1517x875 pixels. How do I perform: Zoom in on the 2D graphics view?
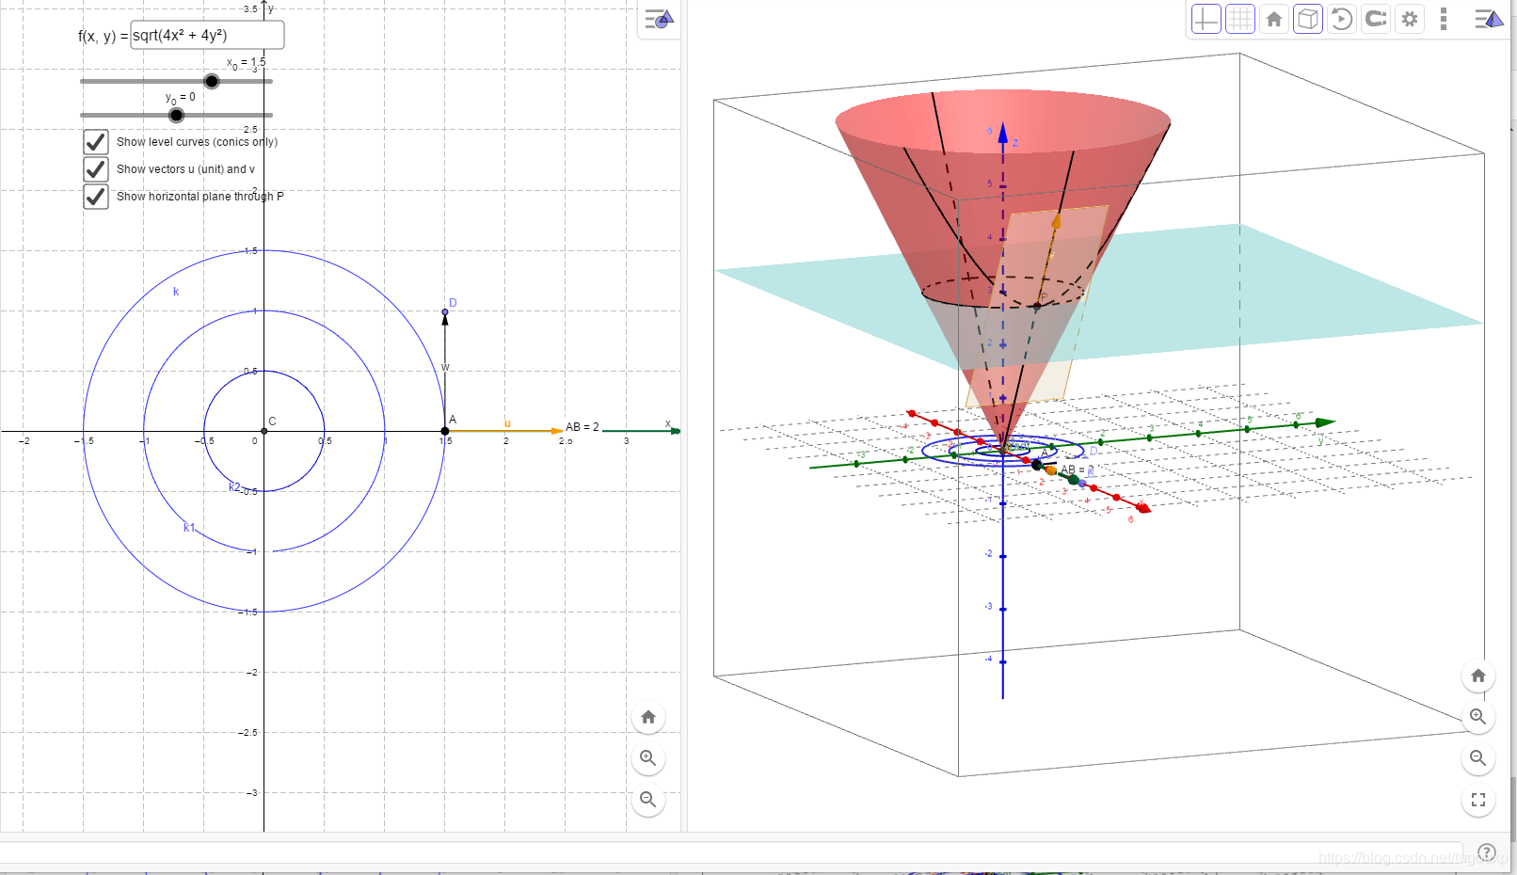[x=648, y=758]
